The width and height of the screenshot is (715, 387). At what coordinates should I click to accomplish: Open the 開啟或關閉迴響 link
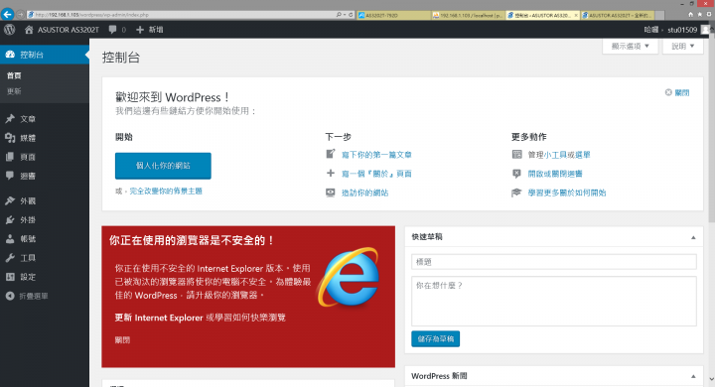pos(555,174)
